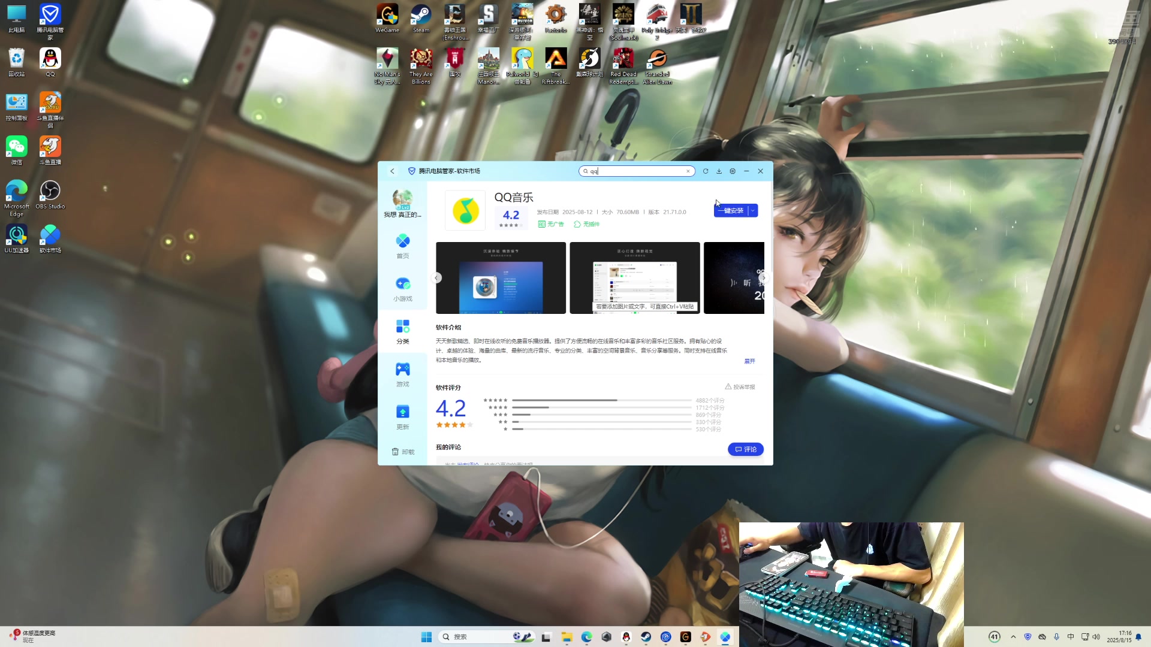Open Stranded Alien Dawn desktop shortcut
The image size is (1151, 647).
point(657,66)
